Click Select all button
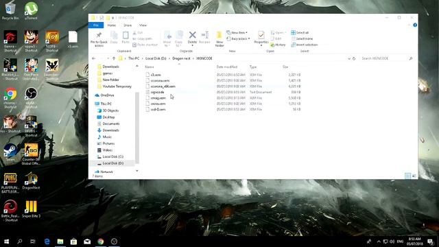This screenshot has width=439, height=247. click(300, 33)
